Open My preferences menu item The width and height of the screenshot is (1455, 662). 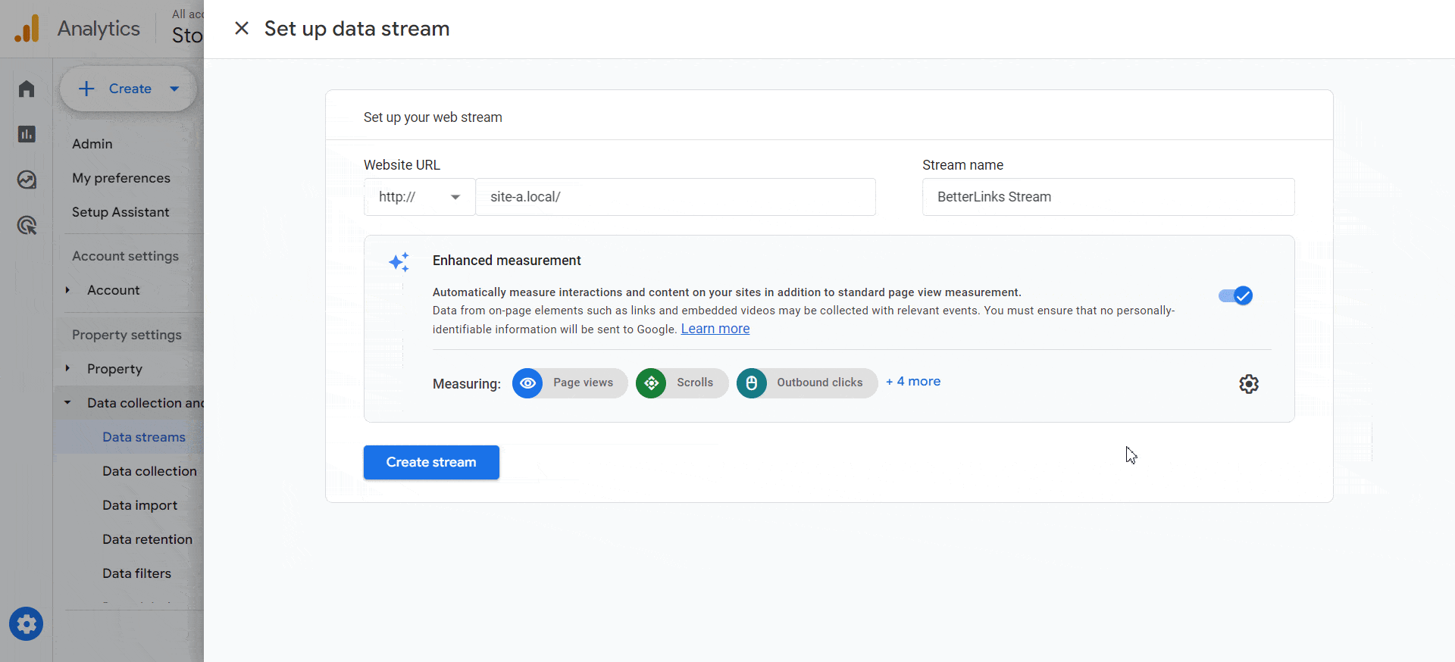pos(121,178)
